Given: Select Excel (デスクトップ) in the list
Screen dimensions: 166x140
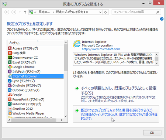Looking at the screenshot, I should [x=24, y=62].
